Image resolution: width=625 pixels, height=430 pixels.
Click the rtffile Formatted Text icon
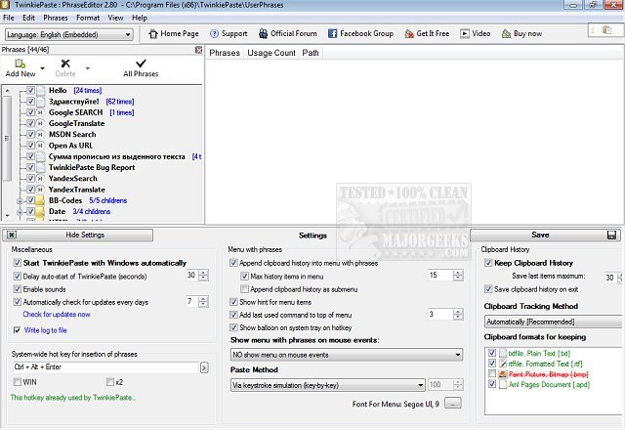click(503, 364)
